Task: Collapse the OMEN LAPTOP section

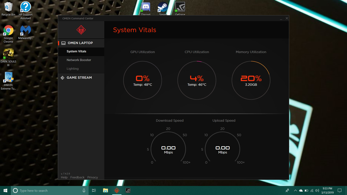Action: (x=80, y=43)
